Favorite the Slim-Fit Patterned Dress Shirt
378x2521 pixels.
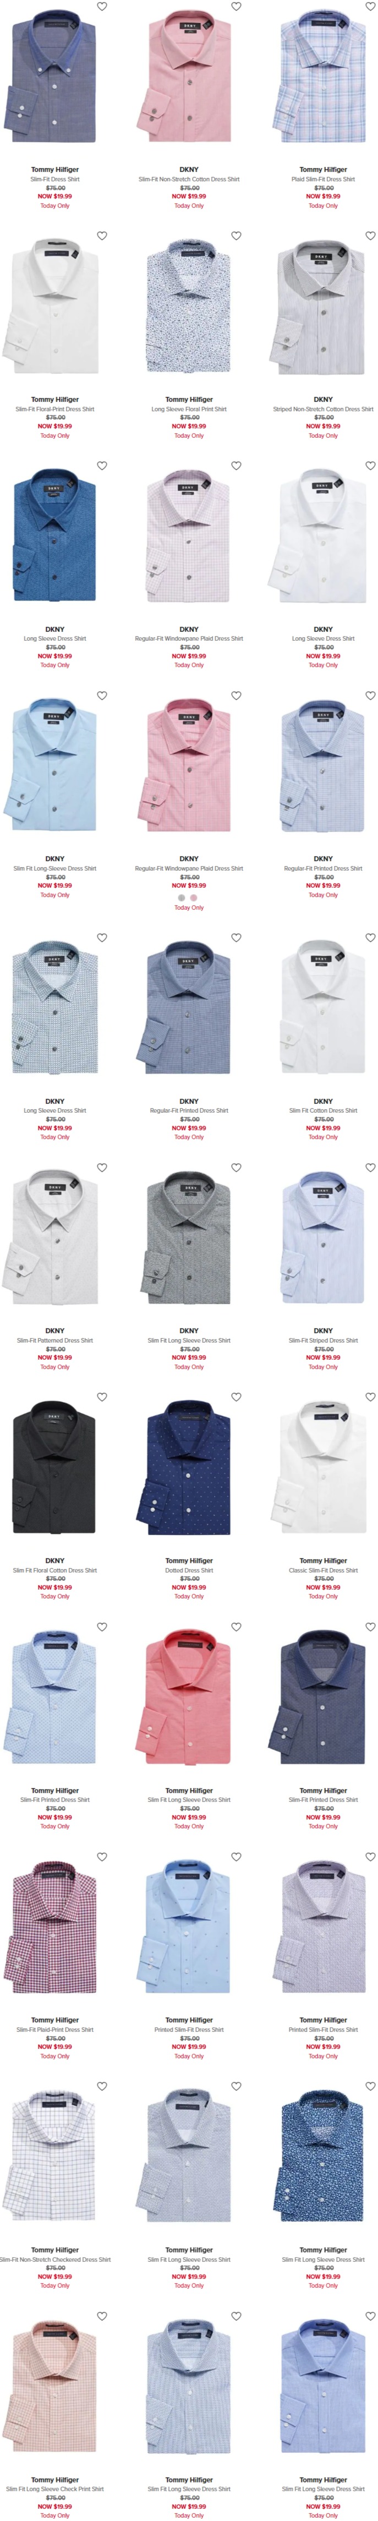(102, 1167)
